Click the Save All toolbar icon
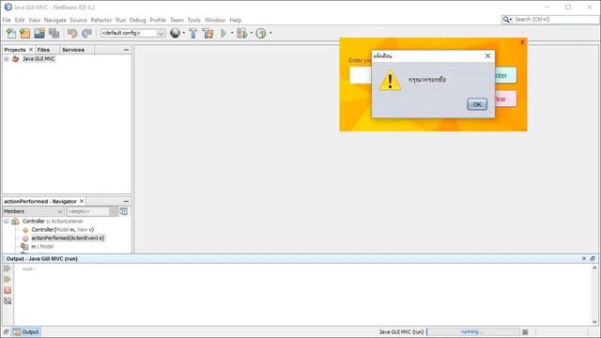 tap(54, 34)
